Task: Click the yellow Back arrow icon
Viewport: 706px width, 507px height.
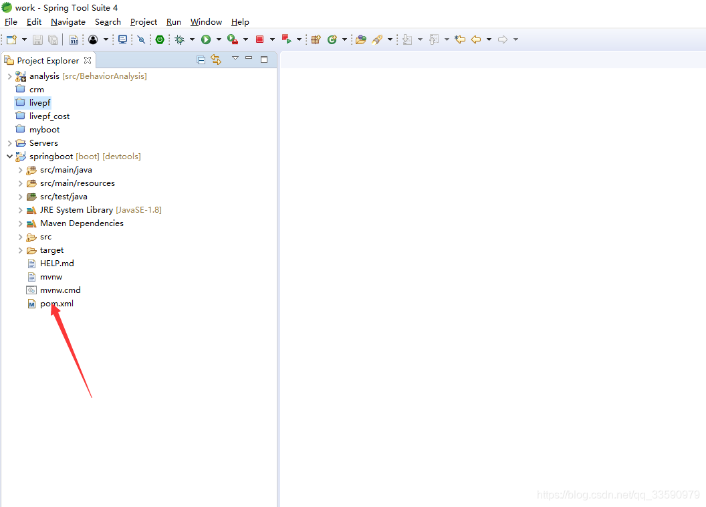Action: [476, 39]
